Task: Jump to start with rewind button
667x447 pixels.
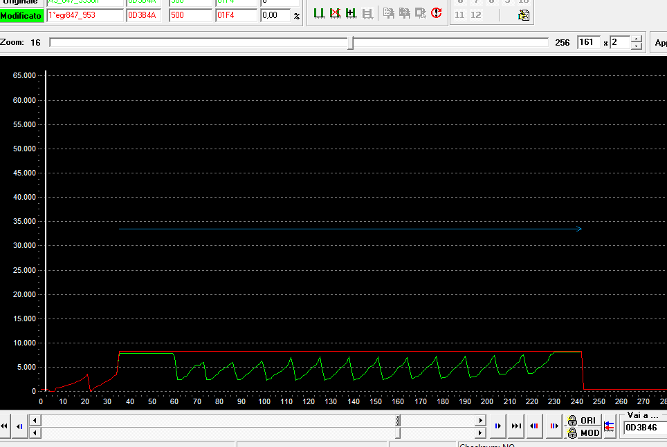Action: point(6,427)
